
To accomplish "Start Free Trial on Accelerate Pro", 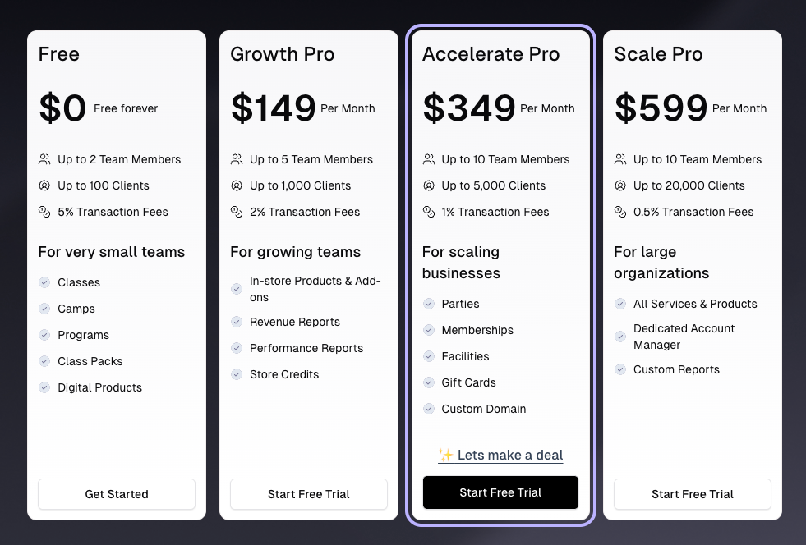I will click(x=500, y=492).
